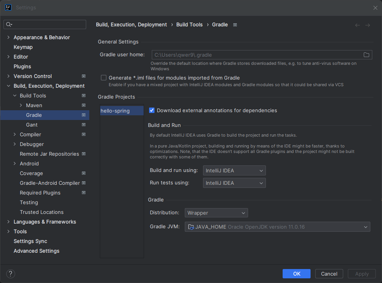Collapse Build, Execution, Deployment section
This screenshot has height=283, width=382.
click(x=9, y=86)
